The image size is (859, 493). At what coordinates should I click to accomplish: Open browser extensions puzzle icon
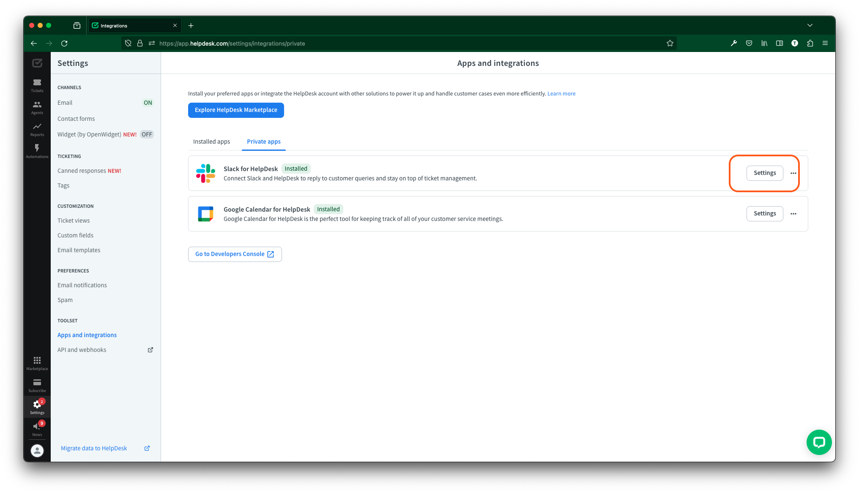point(810,43)
